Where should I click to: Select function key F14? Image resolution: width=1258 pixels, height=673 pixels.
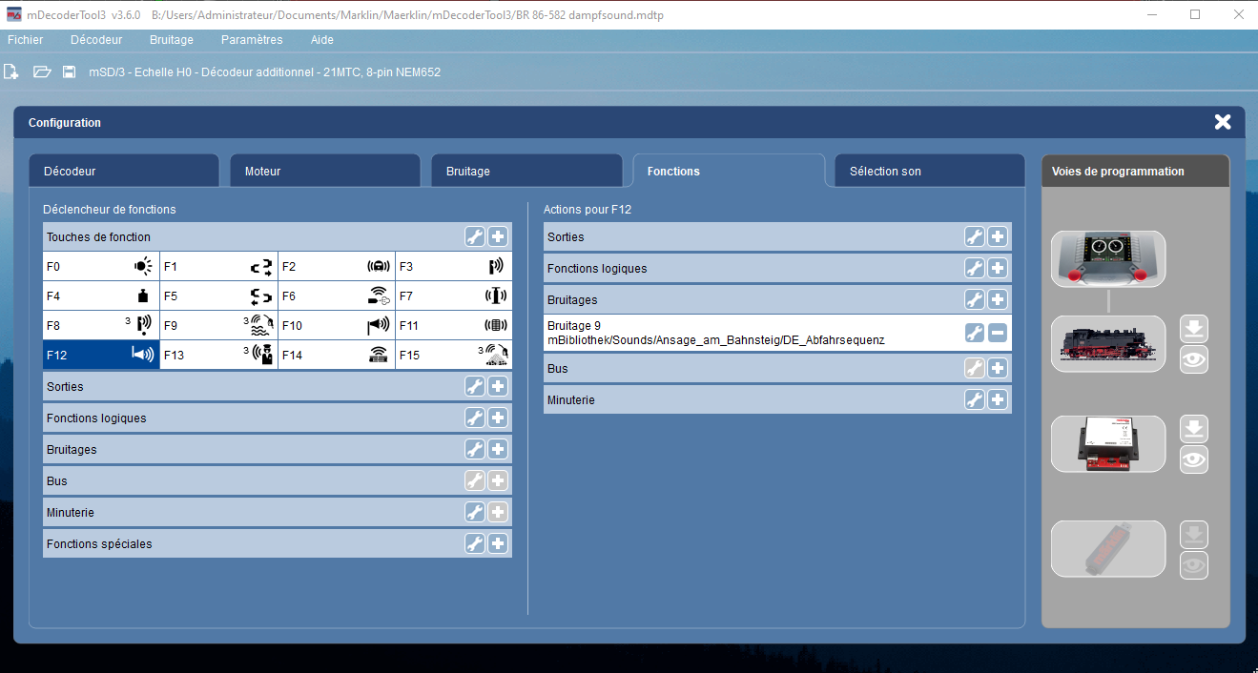click(x=337, y=355)
